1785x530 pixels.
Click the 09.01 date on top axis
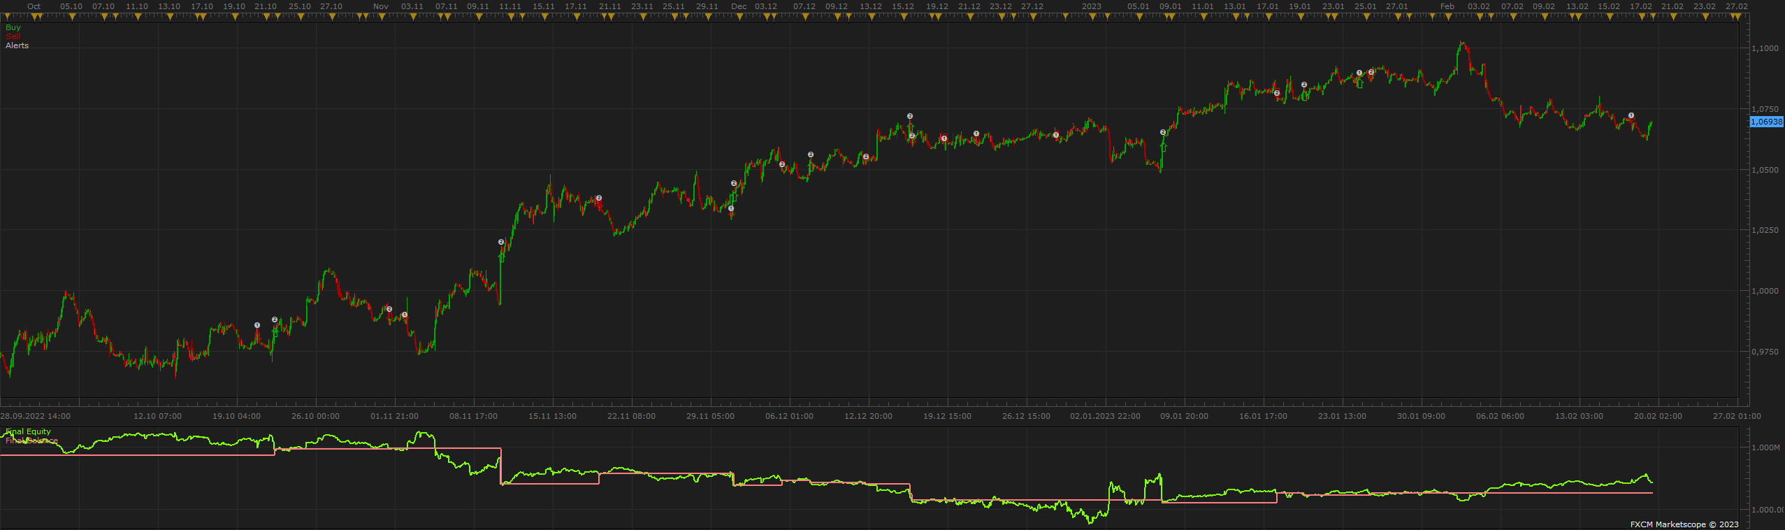pos(1171,6)
